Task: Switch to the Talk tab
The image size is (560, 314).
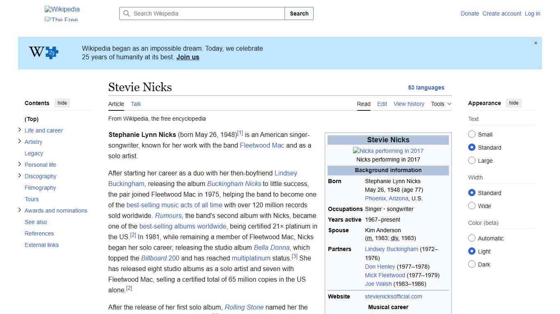Action: click(136, 104)
